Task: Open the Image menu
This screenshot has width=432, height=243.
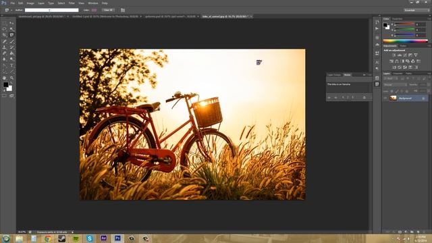Action: (30, 3)
